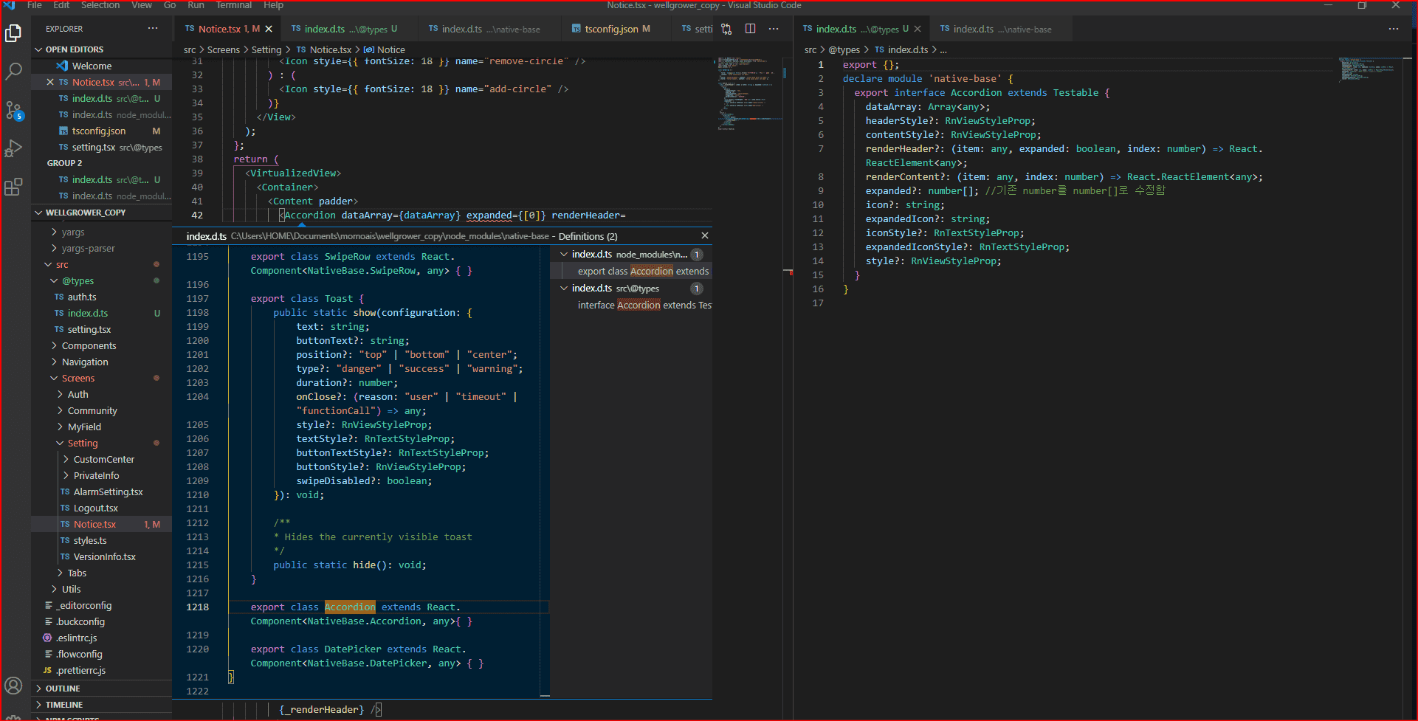Click the Split Editor icon
The height and width of the screenshot is (721, 1418).
tap(750, 29)
